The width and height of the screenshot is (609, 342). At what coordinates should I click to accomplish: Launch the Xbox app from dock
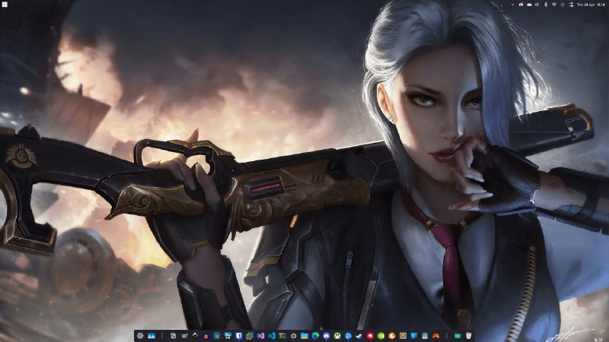point(337,336)
